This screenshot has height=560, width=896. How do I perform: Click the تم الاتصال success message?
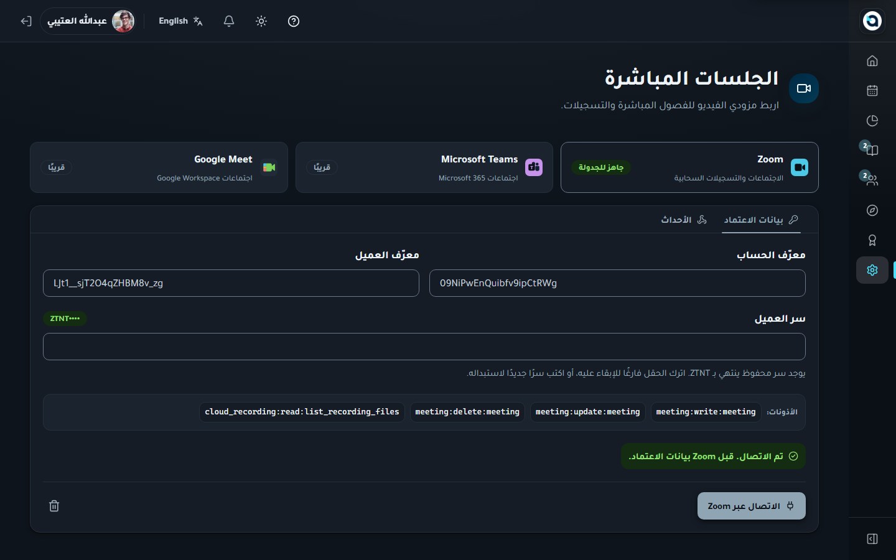[x=713, y=456]
